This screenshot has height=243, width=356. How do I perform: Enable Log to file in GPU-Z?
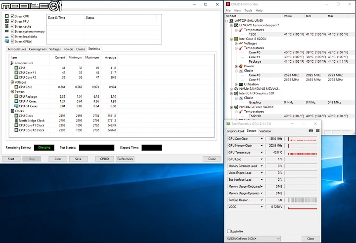click(229, 231)
